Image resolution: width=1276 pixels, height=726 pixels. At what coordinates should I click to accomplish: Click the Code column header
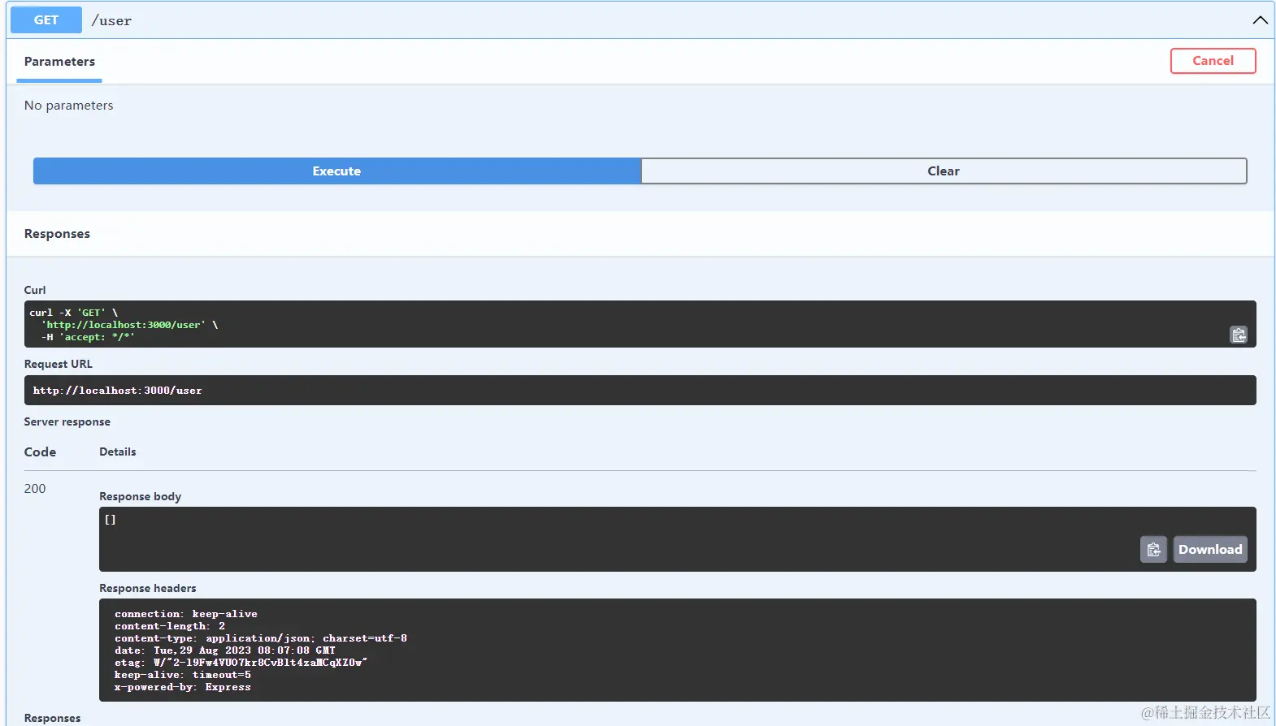[40, 452]
